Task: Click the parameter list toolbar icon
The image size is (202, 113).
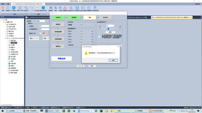Action: pos(77,8)
